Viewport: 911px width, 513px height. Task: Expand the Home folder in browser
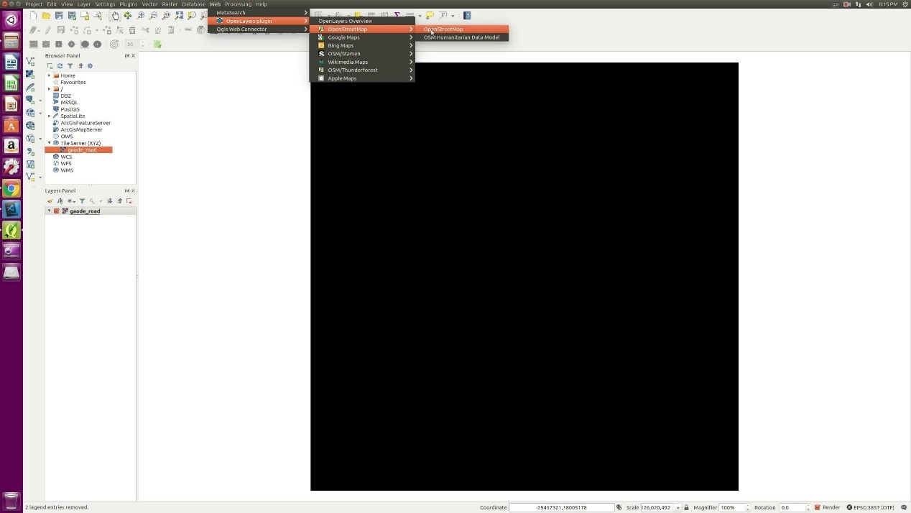[x=49, y=75]
